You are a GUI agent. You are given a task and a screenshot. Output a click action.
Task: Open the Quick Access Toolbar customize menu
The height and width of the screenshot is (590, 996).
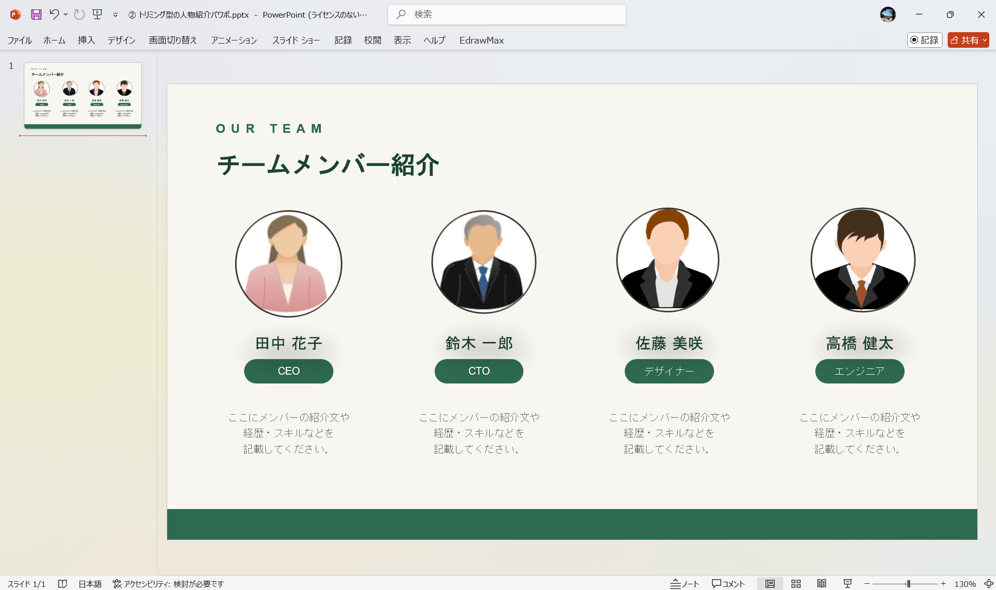(x=115, y=15)
